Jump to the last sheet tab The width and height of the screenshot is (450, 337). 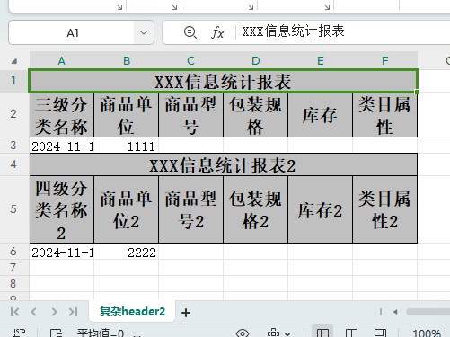[x=73, y=312]
